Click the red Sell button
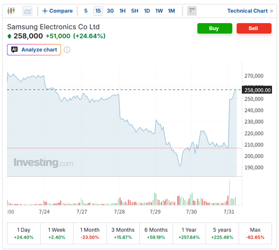The height and width of the screenshot is (250, 279). pos(254,28)
